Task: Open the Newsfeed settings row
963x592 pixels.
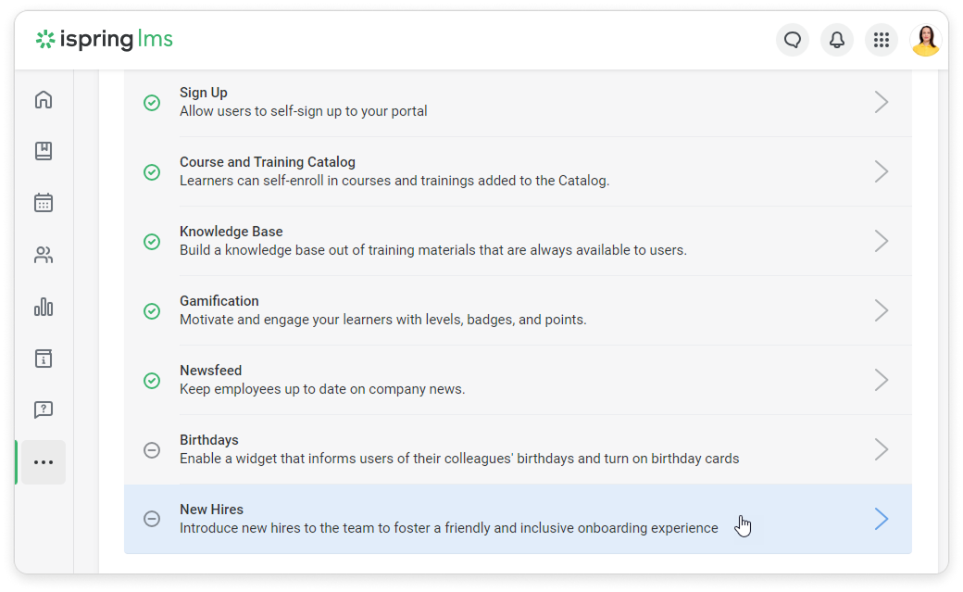Action: [x=517, y=380]
